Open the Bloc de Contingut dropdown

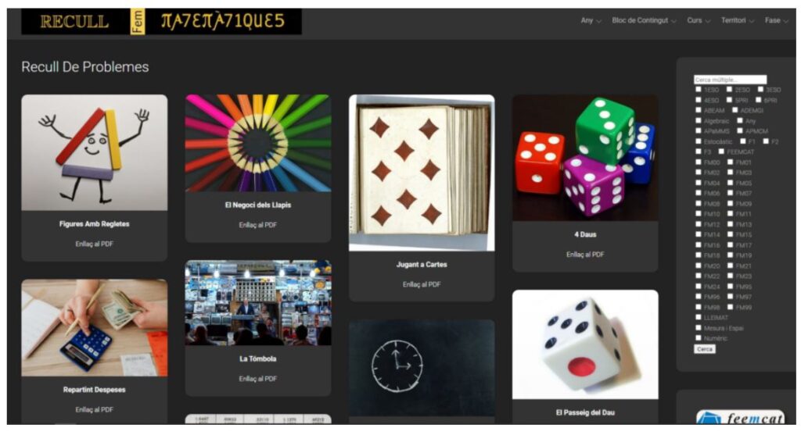(x=644, y=20)
